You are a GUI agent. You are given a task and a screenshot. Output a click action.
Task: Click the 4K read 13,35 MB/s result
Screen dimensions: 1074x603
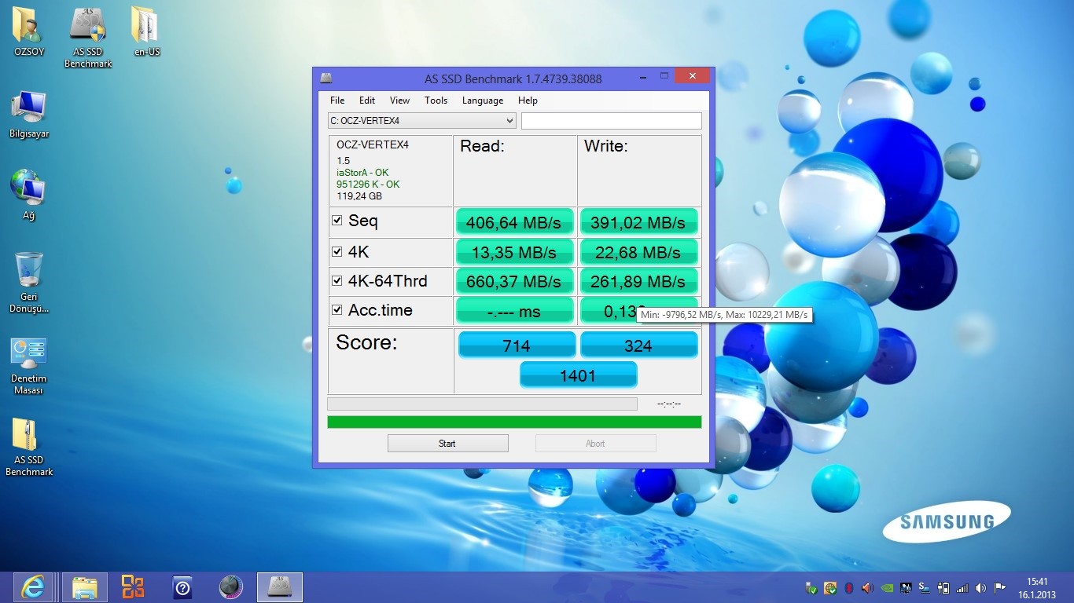[514, 252]
